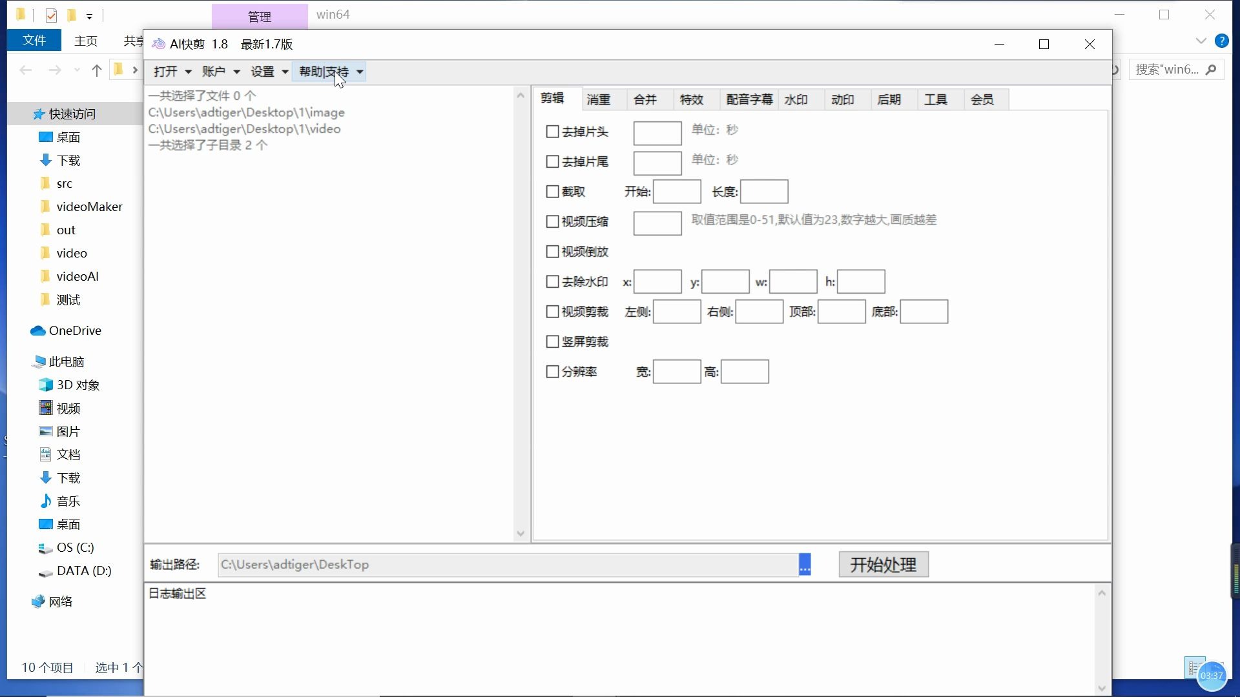Click the 网络 network icon
Image resolution: width=1240 pixels, height=697 pixels.
tap(38, 601)
